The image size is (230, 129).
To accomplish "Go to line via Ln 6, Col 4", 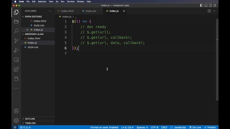I will click(127, 128).
